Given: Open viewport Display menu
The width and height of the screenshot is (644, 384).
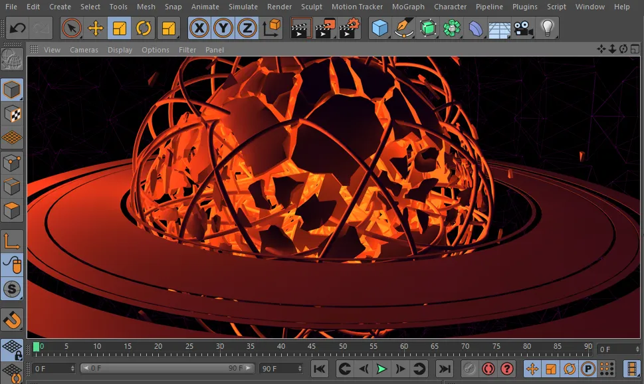Looking at the screenshot, I should [120, 50].
